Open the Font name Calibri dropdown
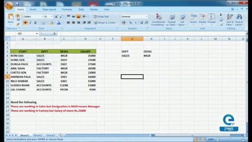252x142 pixels. point(42,17)
